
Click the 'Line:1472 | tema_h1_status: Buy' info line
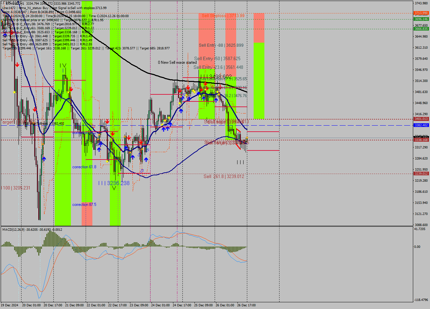pyautogui.click(x=54, y=8)
